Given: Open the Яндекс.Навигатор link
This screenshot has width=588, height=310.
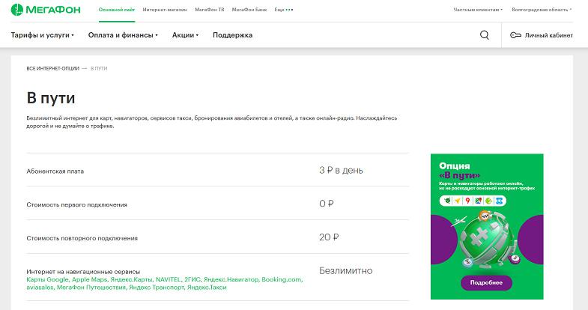Looking at the screenshot, I should tap(231, 279).
